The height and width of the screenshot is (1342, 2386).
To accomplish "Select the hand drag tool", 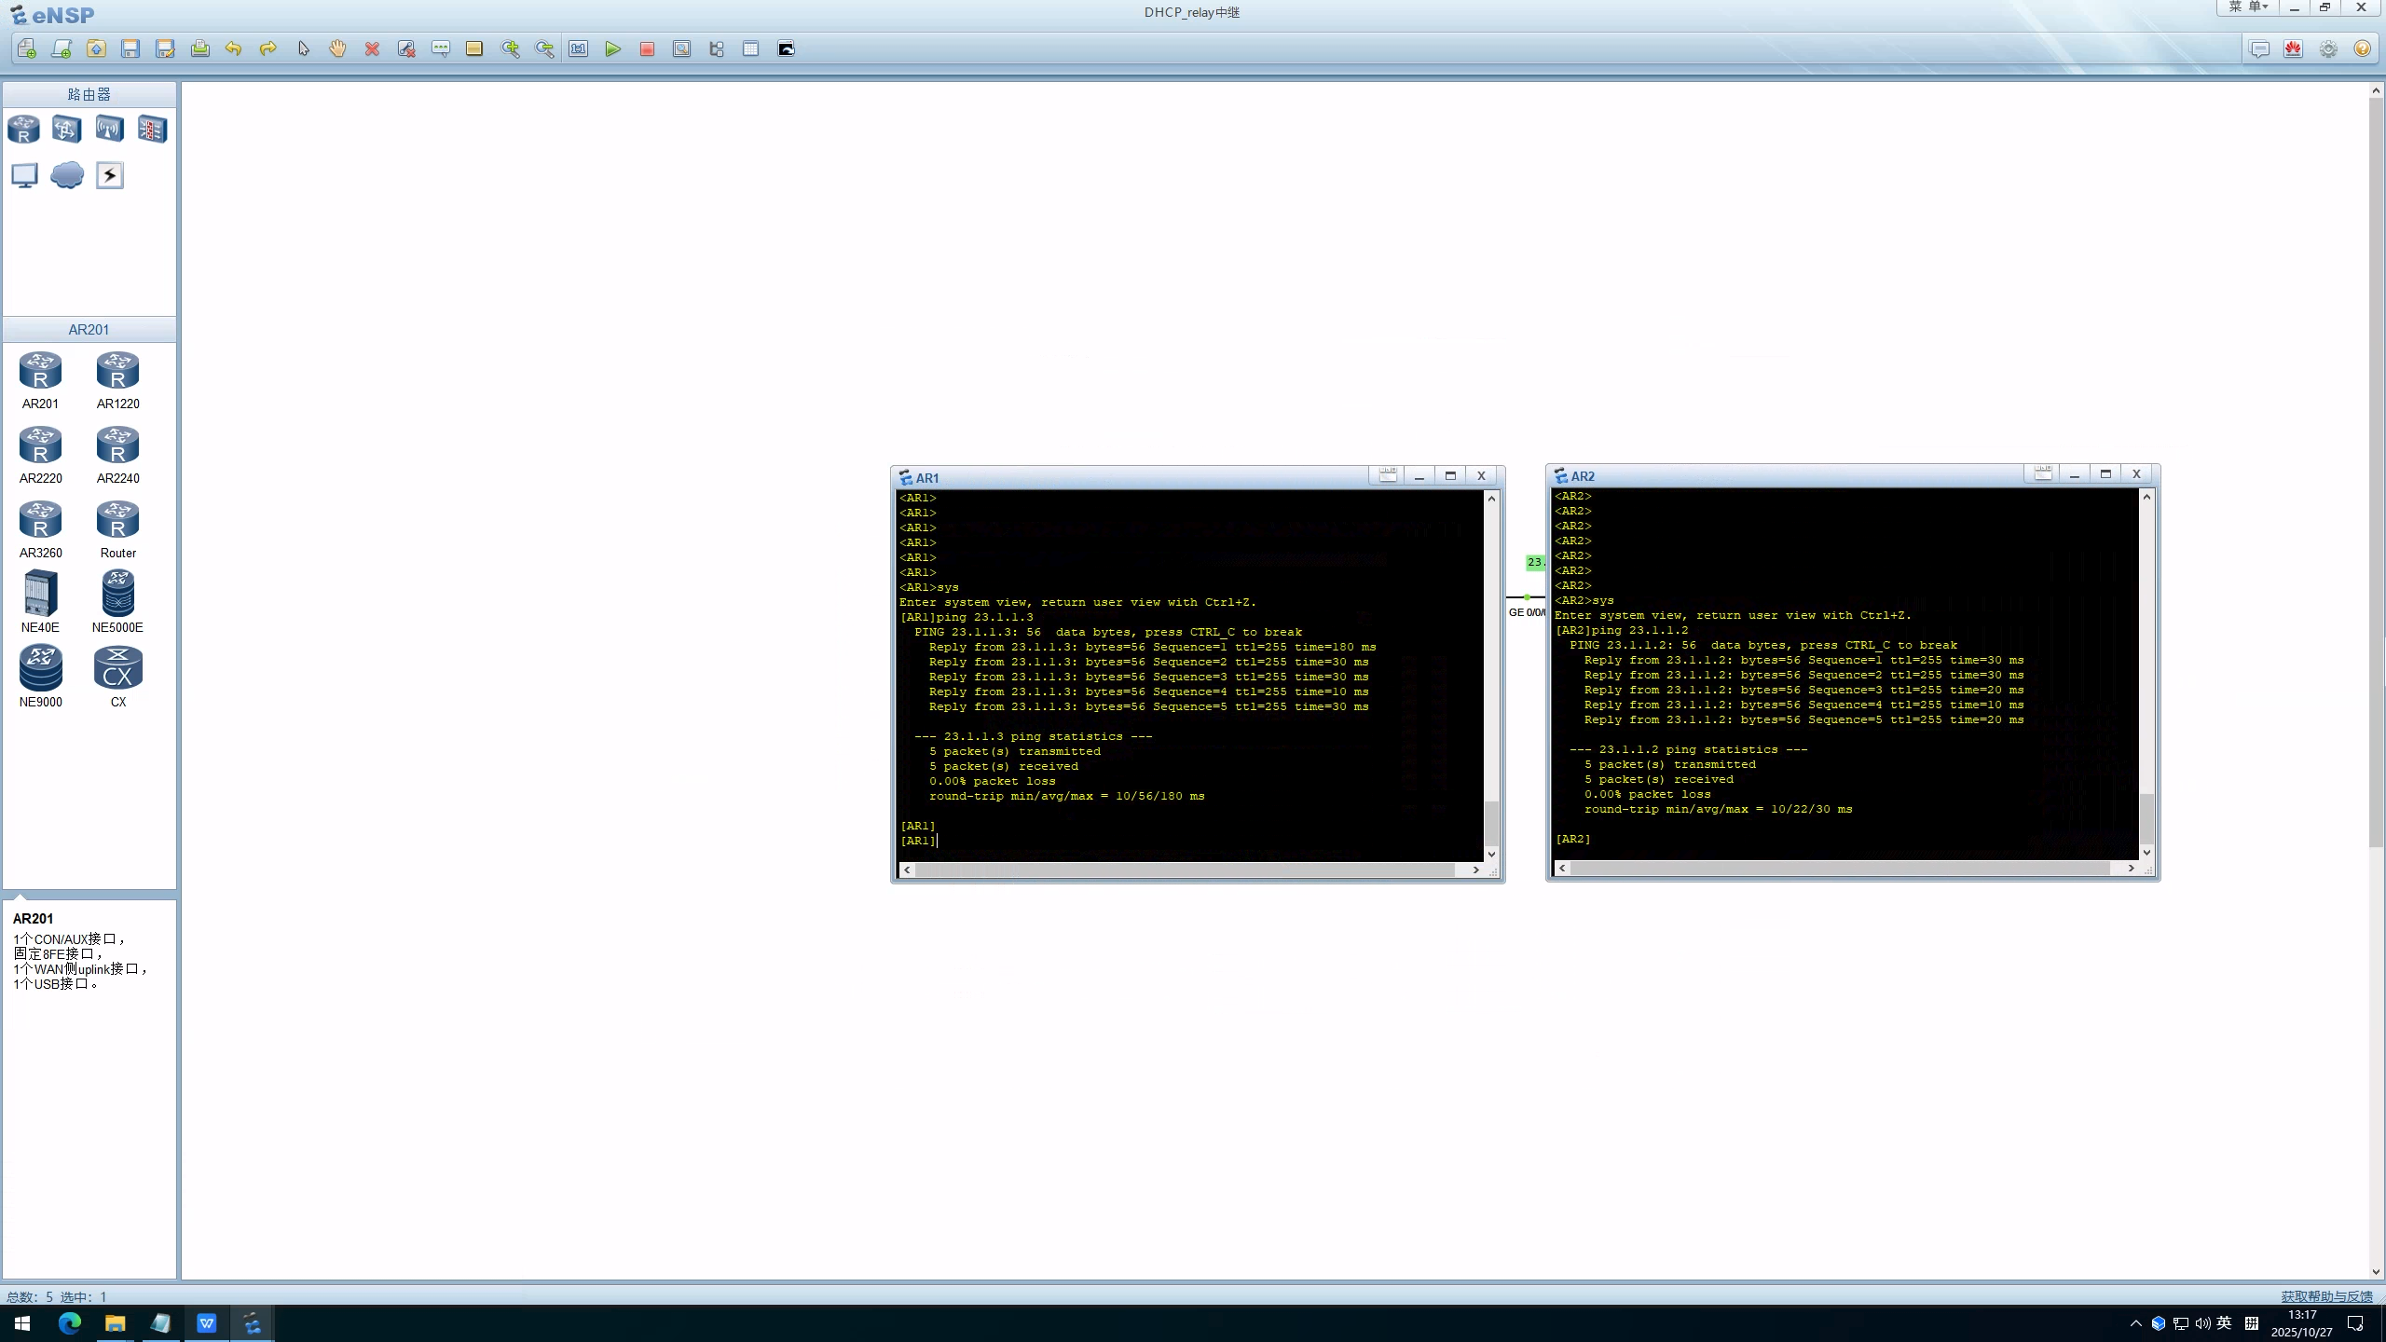I will [337, 49].
